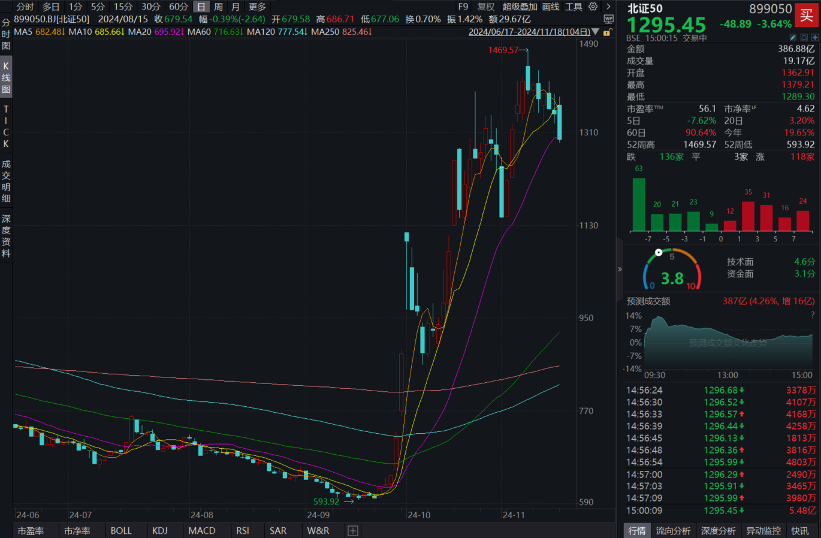Click the alert bell icon under buy button
The height and width of the screenshot is (538, 821).
(804, 37)
